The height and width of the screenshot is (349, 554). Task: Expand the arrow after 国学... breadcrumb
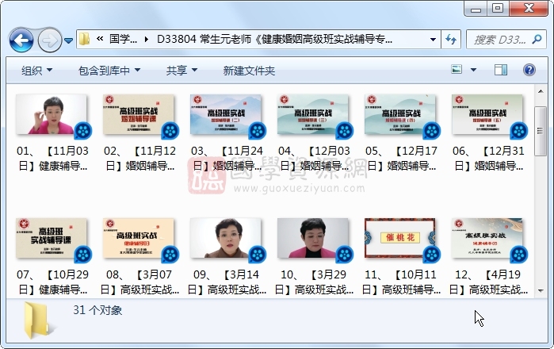pos(147,39)
